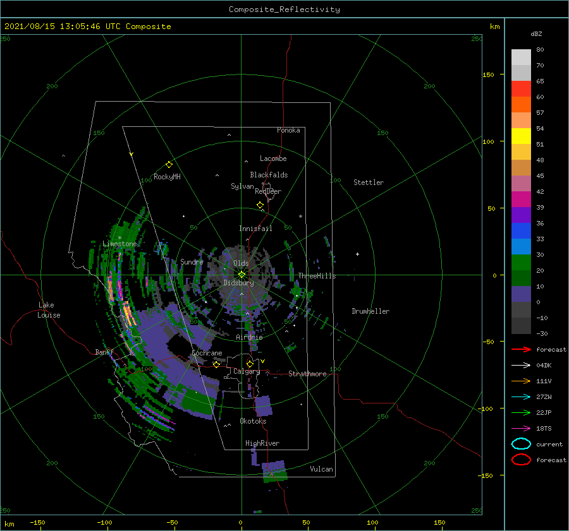
Task: Pick the bright green 30-20 dBZ swatch
Action: [x=521, y=263]
